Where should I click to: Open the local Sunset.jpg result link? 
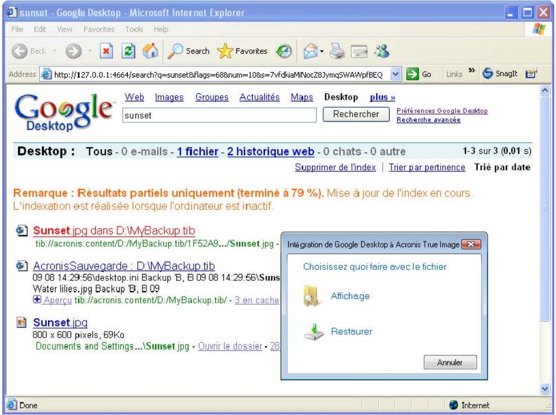60,322
